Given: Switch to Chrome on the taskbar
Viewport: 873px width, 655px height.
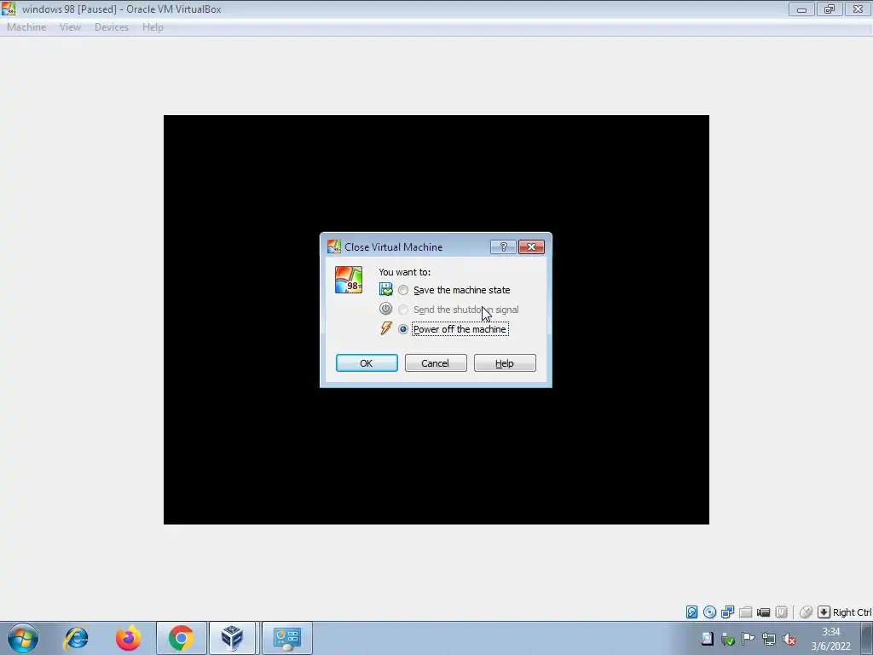Looking at the screenshot, I should click(181, 638).
